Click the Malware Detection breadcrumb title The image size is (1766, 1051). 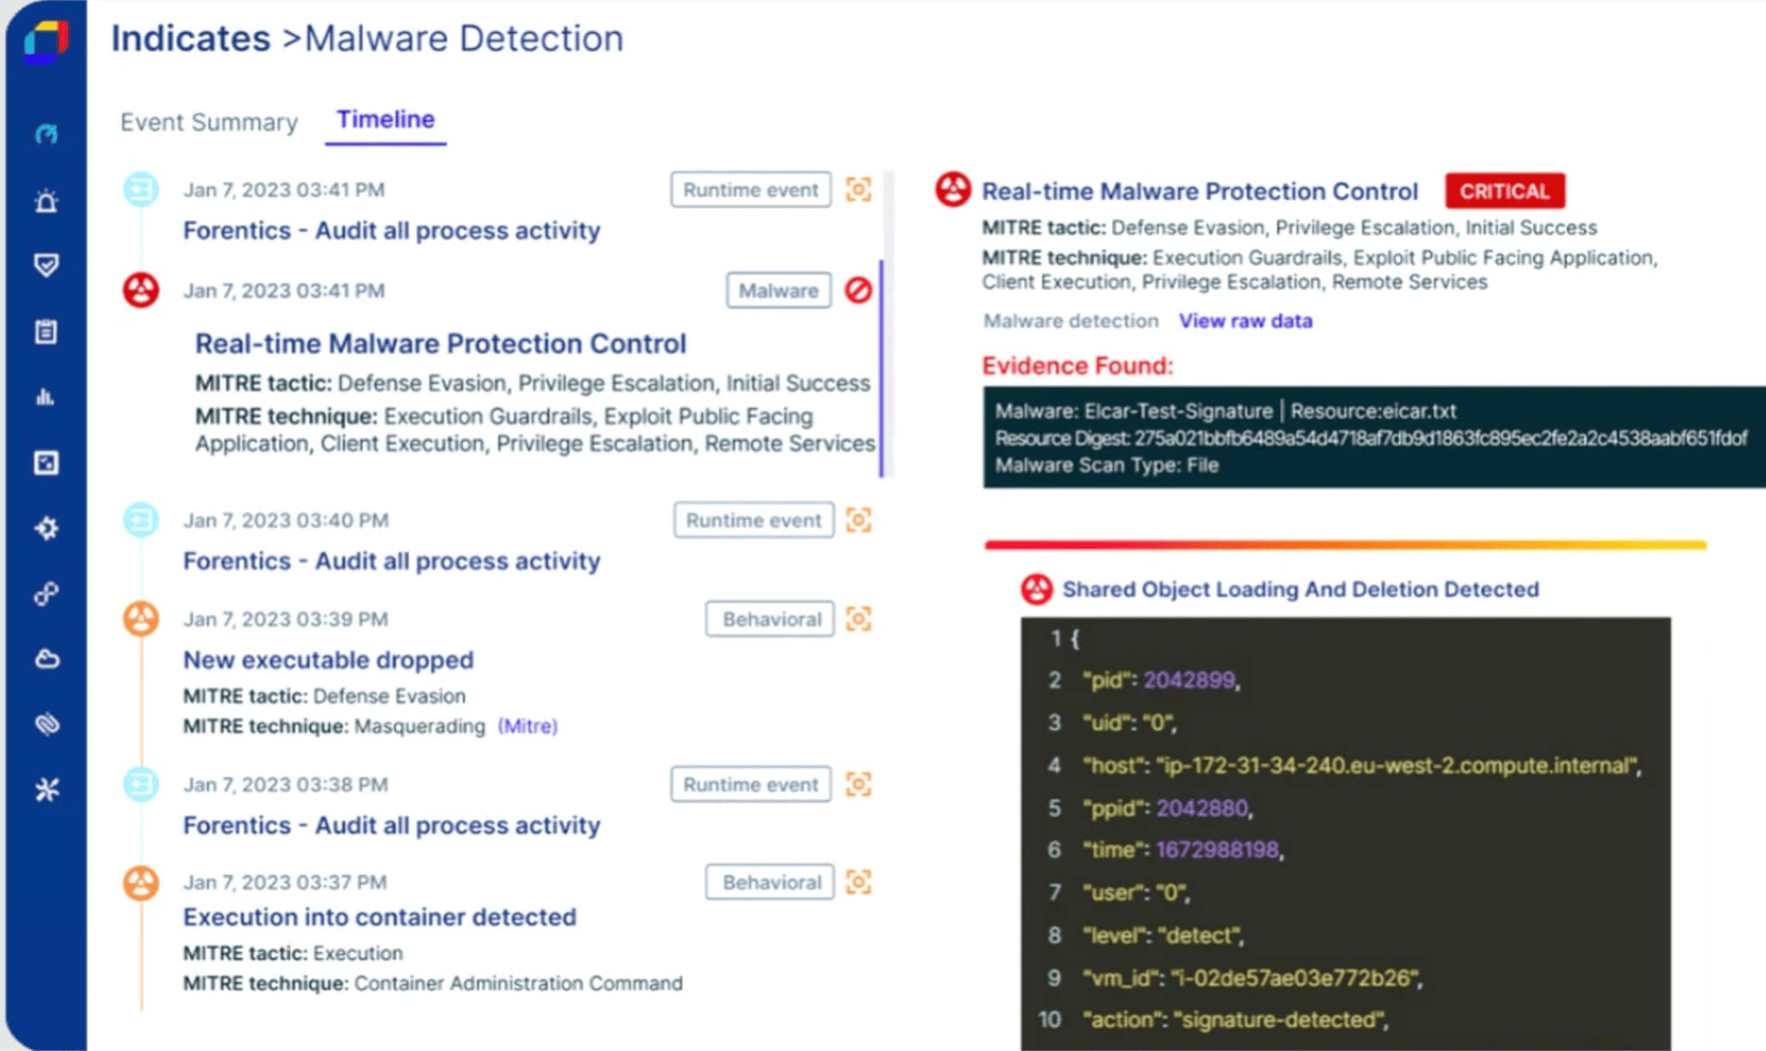pyautogui.click(x=464, y=39)
